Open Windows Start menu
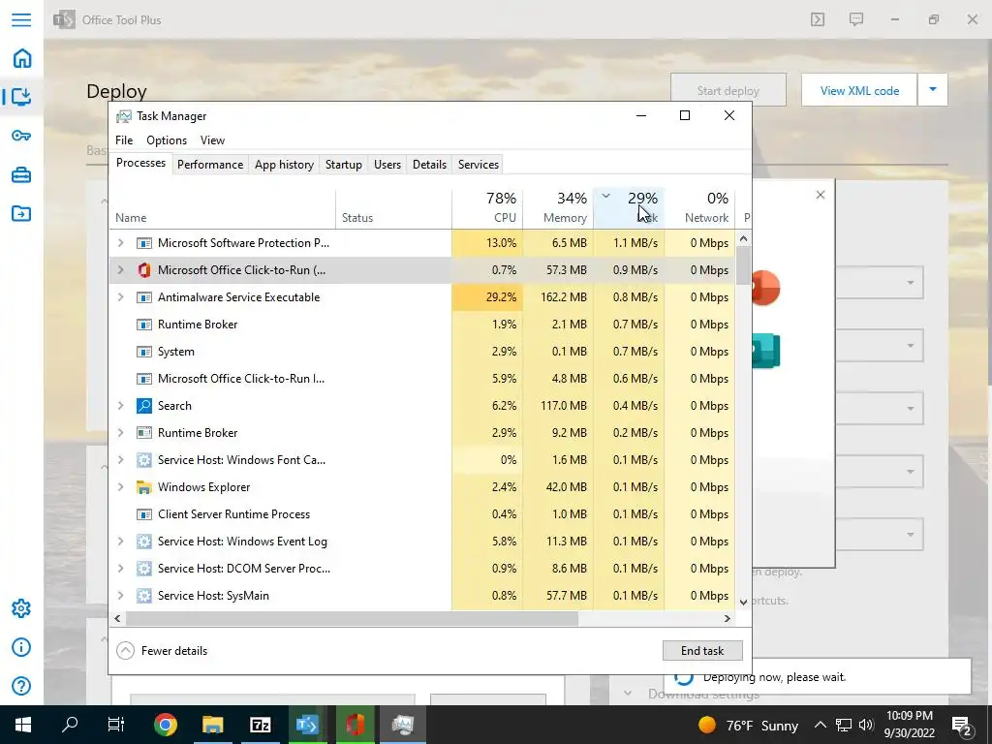The width and height of the screenshot is (992, 744). (23, 725)
